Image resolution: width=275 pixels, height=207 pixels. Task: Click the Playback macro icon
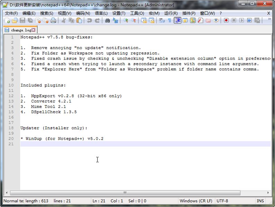pyautogui.click(x=241, y=20)
